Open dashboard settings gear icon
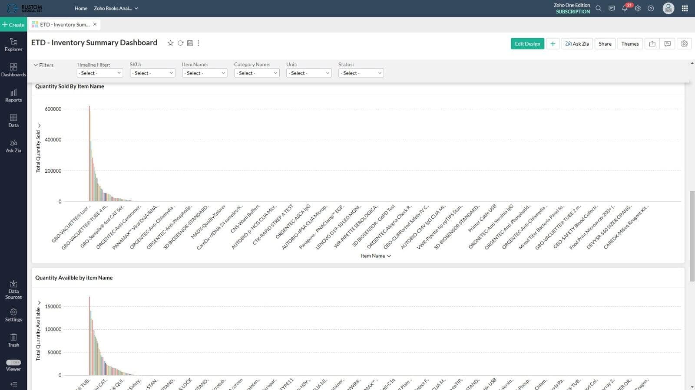Viewport: 695px width, 390px height. [684, 44]
